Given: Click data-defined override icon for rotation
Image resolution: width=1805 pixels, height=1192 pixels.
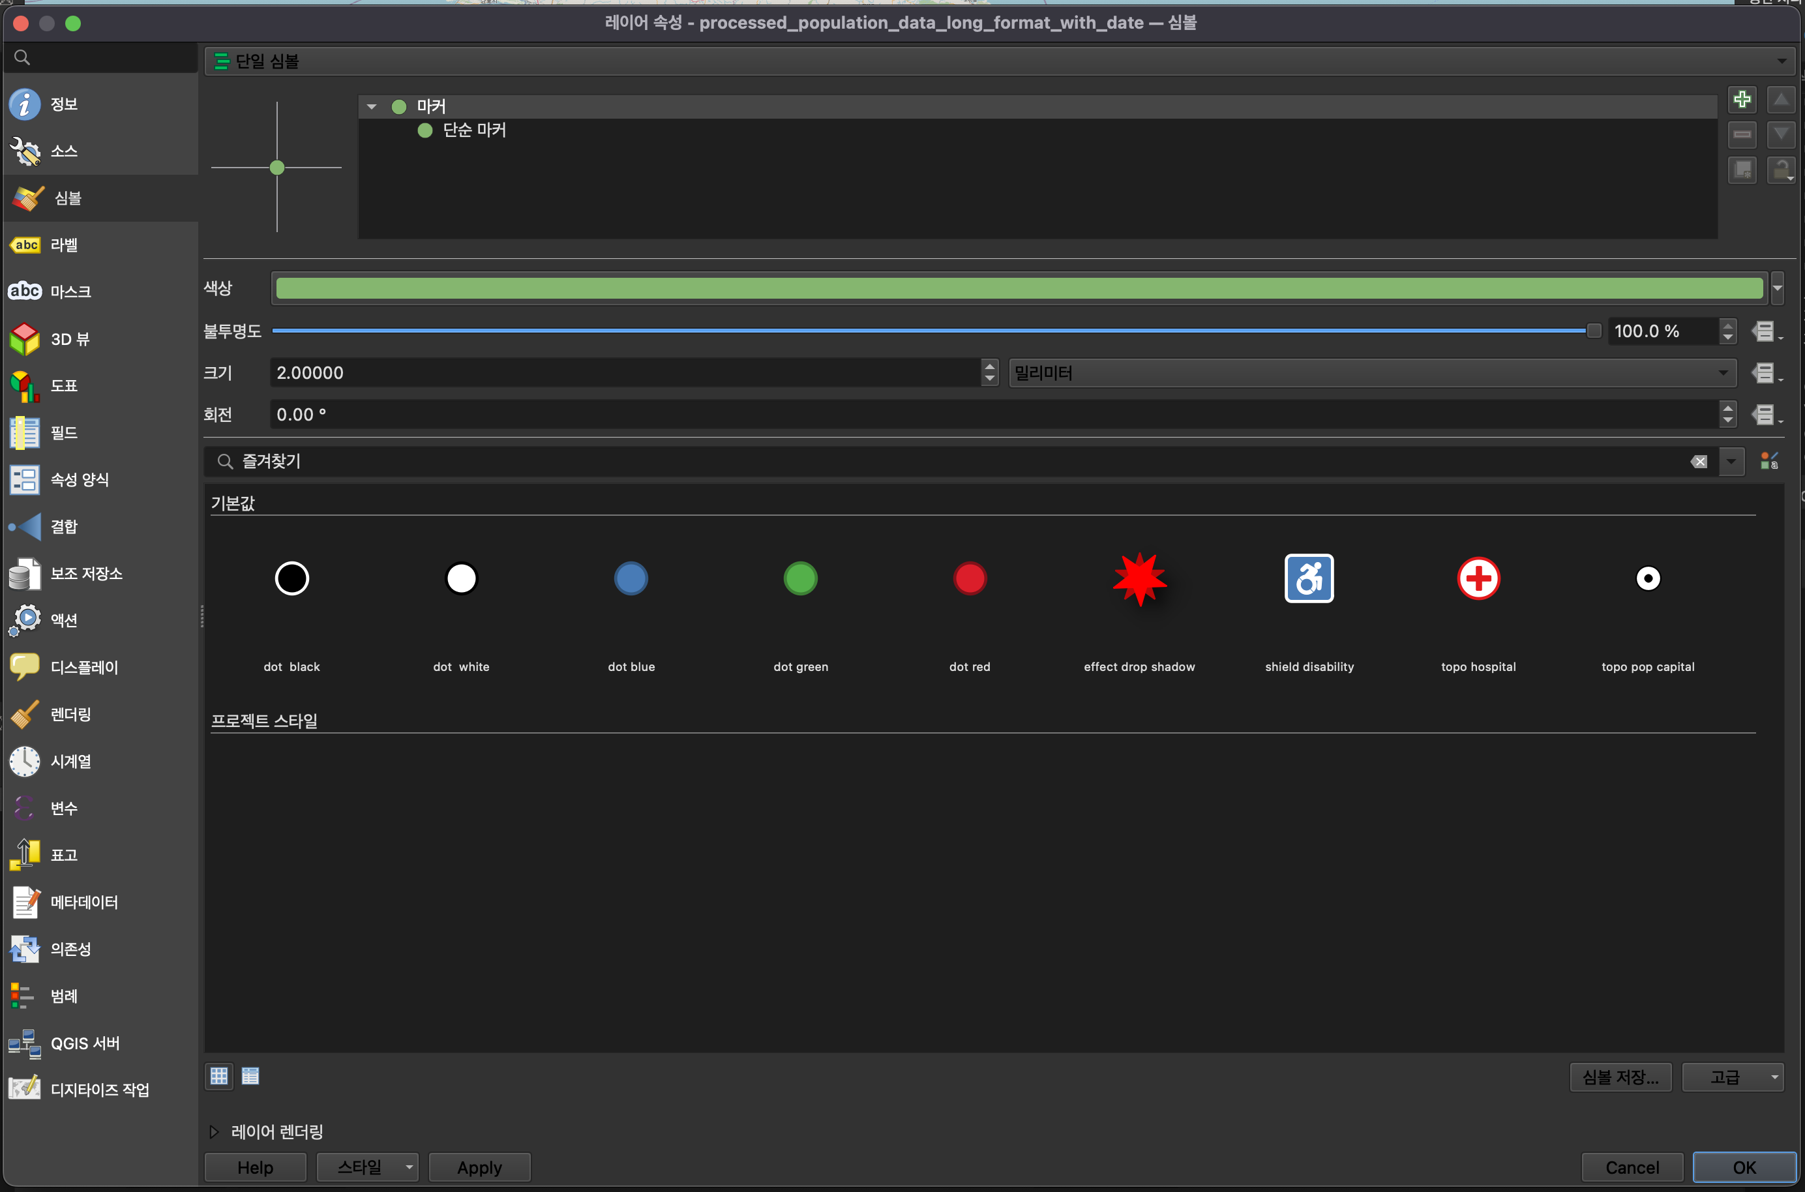Looking at the screenshot, I should pos(1764,415).
